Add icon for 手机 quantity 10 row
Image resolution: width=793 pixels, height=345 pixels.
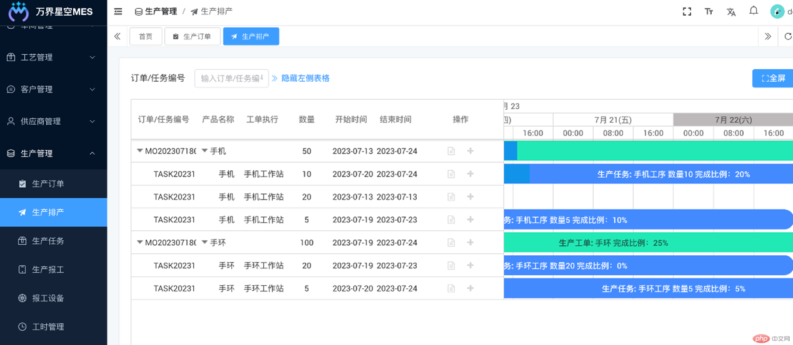click(471, 174)
